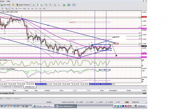Open the IKON Royal taskbar window
Screen dimensions: 180x112
pos(66,106)
